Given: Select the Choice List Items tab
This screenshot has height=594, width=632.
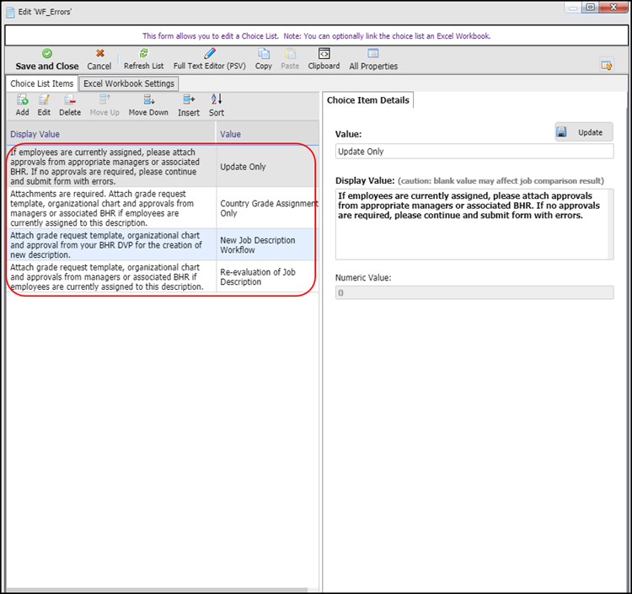Looking at the screenshot, I should [41, 83].
